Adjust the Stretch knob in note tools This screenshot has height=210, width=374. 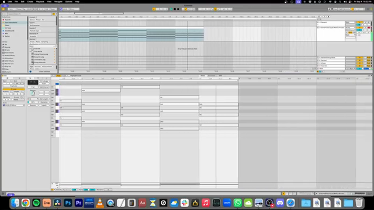33,93
